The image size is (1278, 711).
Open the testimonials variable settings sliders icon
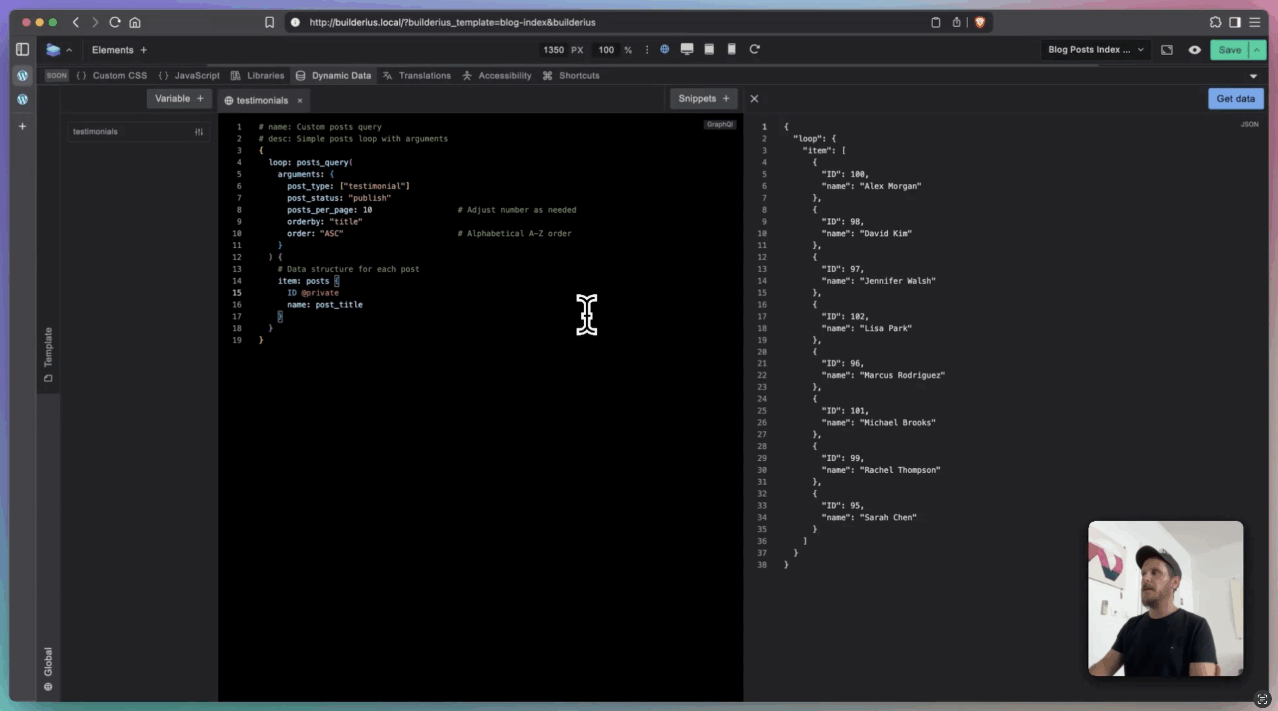(199, 132)
